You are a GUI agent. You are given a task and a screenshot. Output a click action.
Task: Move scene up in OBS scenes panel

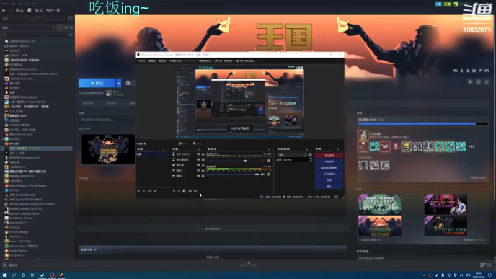149,191
